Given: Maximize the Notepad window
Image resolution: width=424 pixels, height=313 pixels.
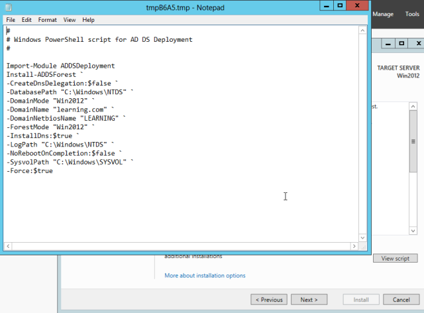Looking at the screenshot, I should pyautogui.click(x=340, y=6).
